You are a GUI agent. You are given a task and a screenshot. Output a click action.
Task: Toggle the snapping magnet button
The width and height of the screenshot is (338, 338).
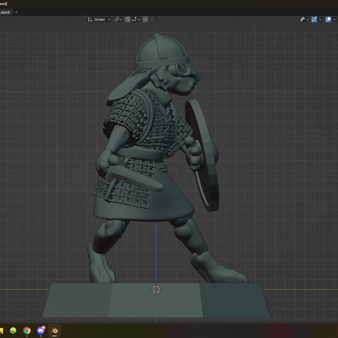128,19
